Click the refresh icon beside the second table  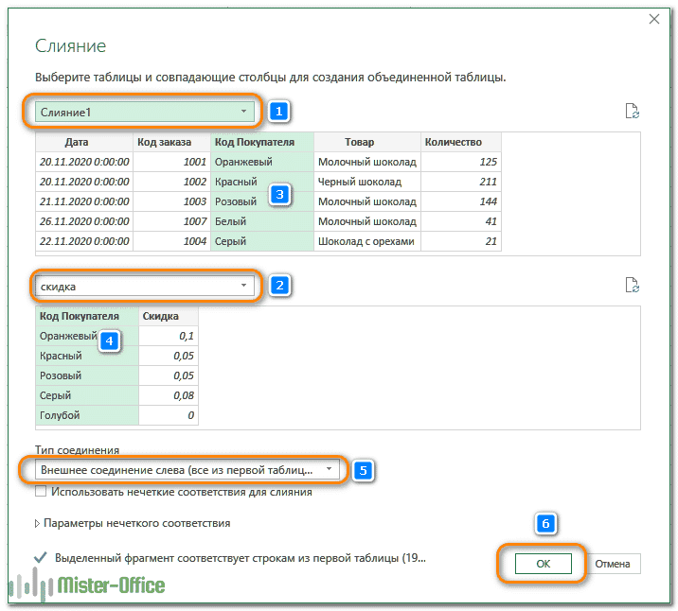point(633,285)
